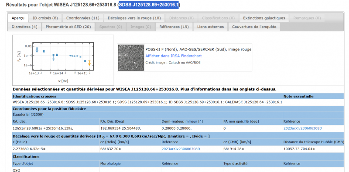Click cz Hélio value 681632 20±
Image resolution: width=349 pixels, height=172 pixels.
point(111,149)
